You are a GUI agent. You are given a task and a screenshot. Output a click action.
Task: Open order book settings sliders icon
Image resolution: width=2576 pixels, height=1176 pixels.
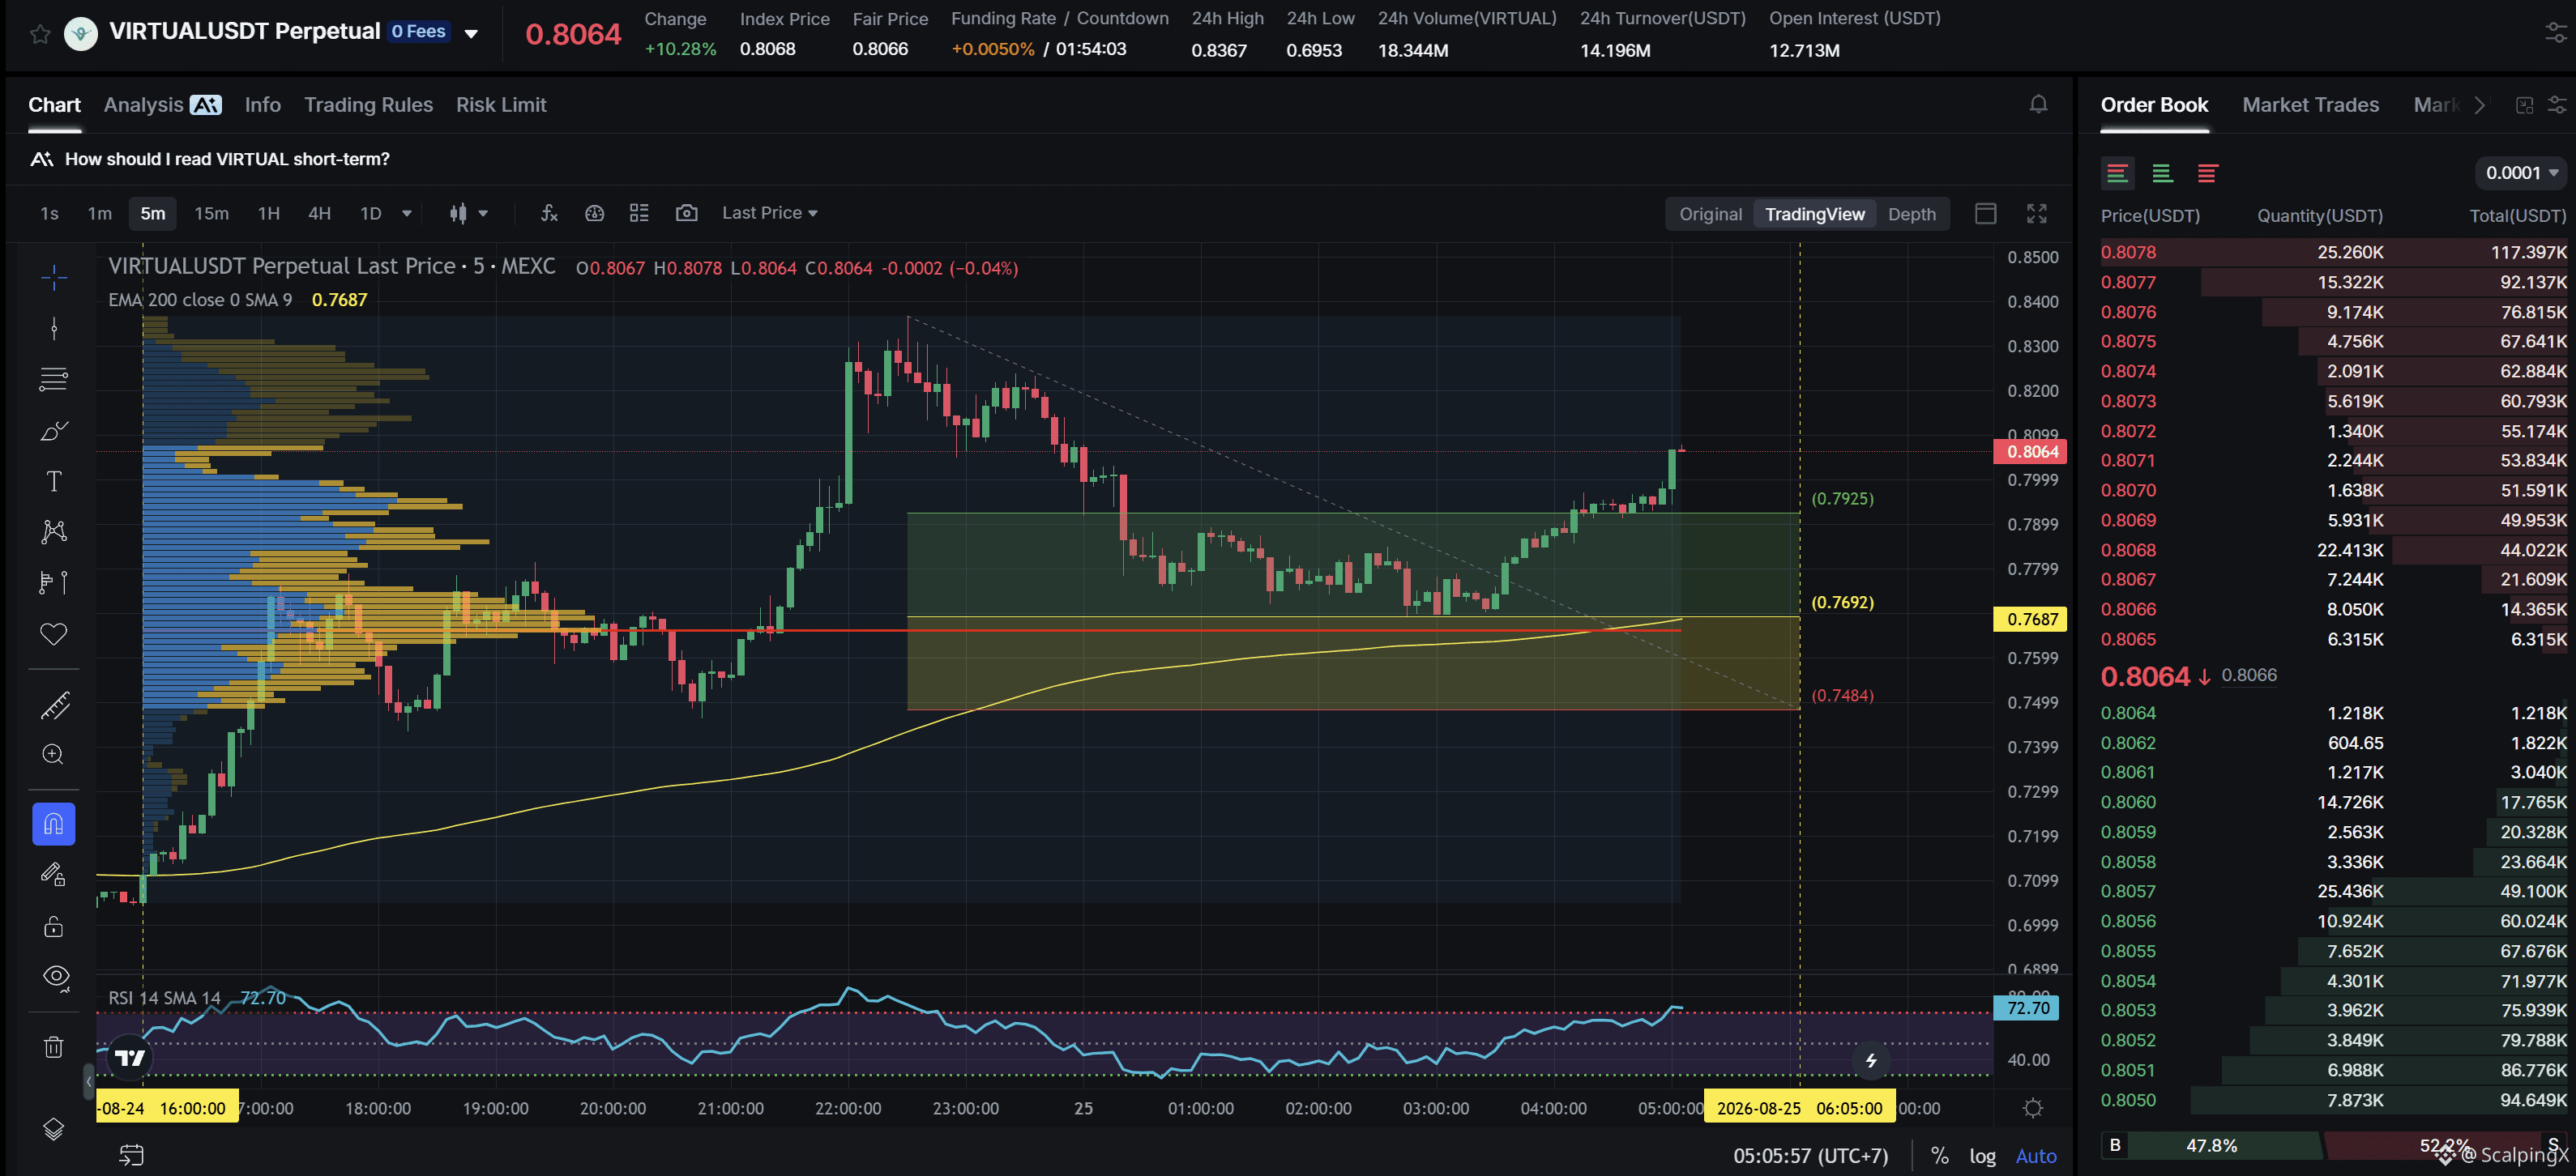point(2557,105)
